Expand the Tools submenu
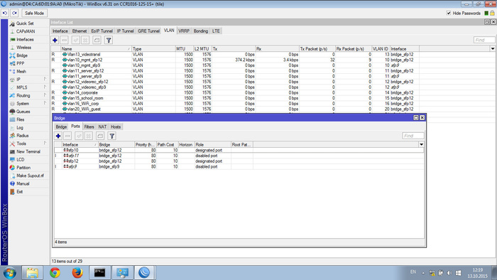 tap(28, 144)
